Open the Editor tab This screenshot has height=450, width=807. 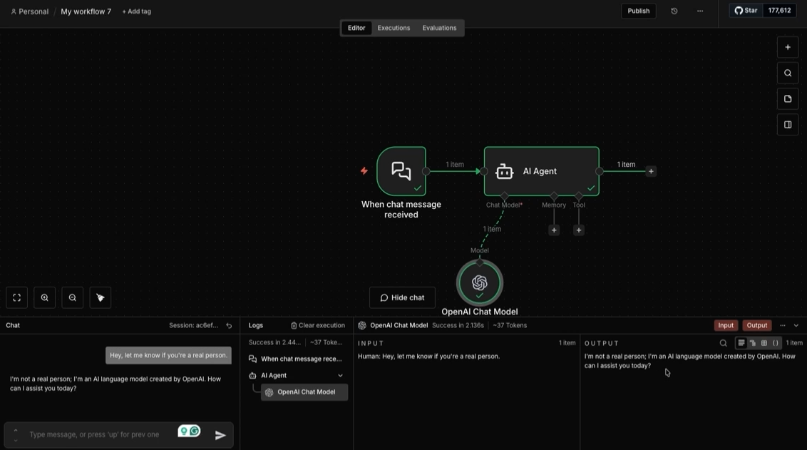tap(356, 28)
